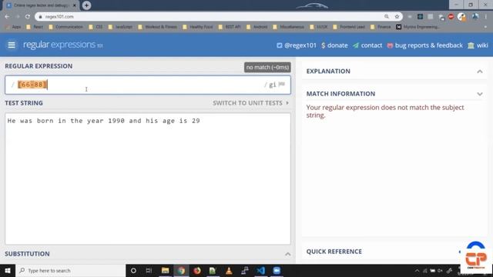Open the JavaScript bookmark folder
Viewport: 493px width, 277px height.
[x=120, y=27]
